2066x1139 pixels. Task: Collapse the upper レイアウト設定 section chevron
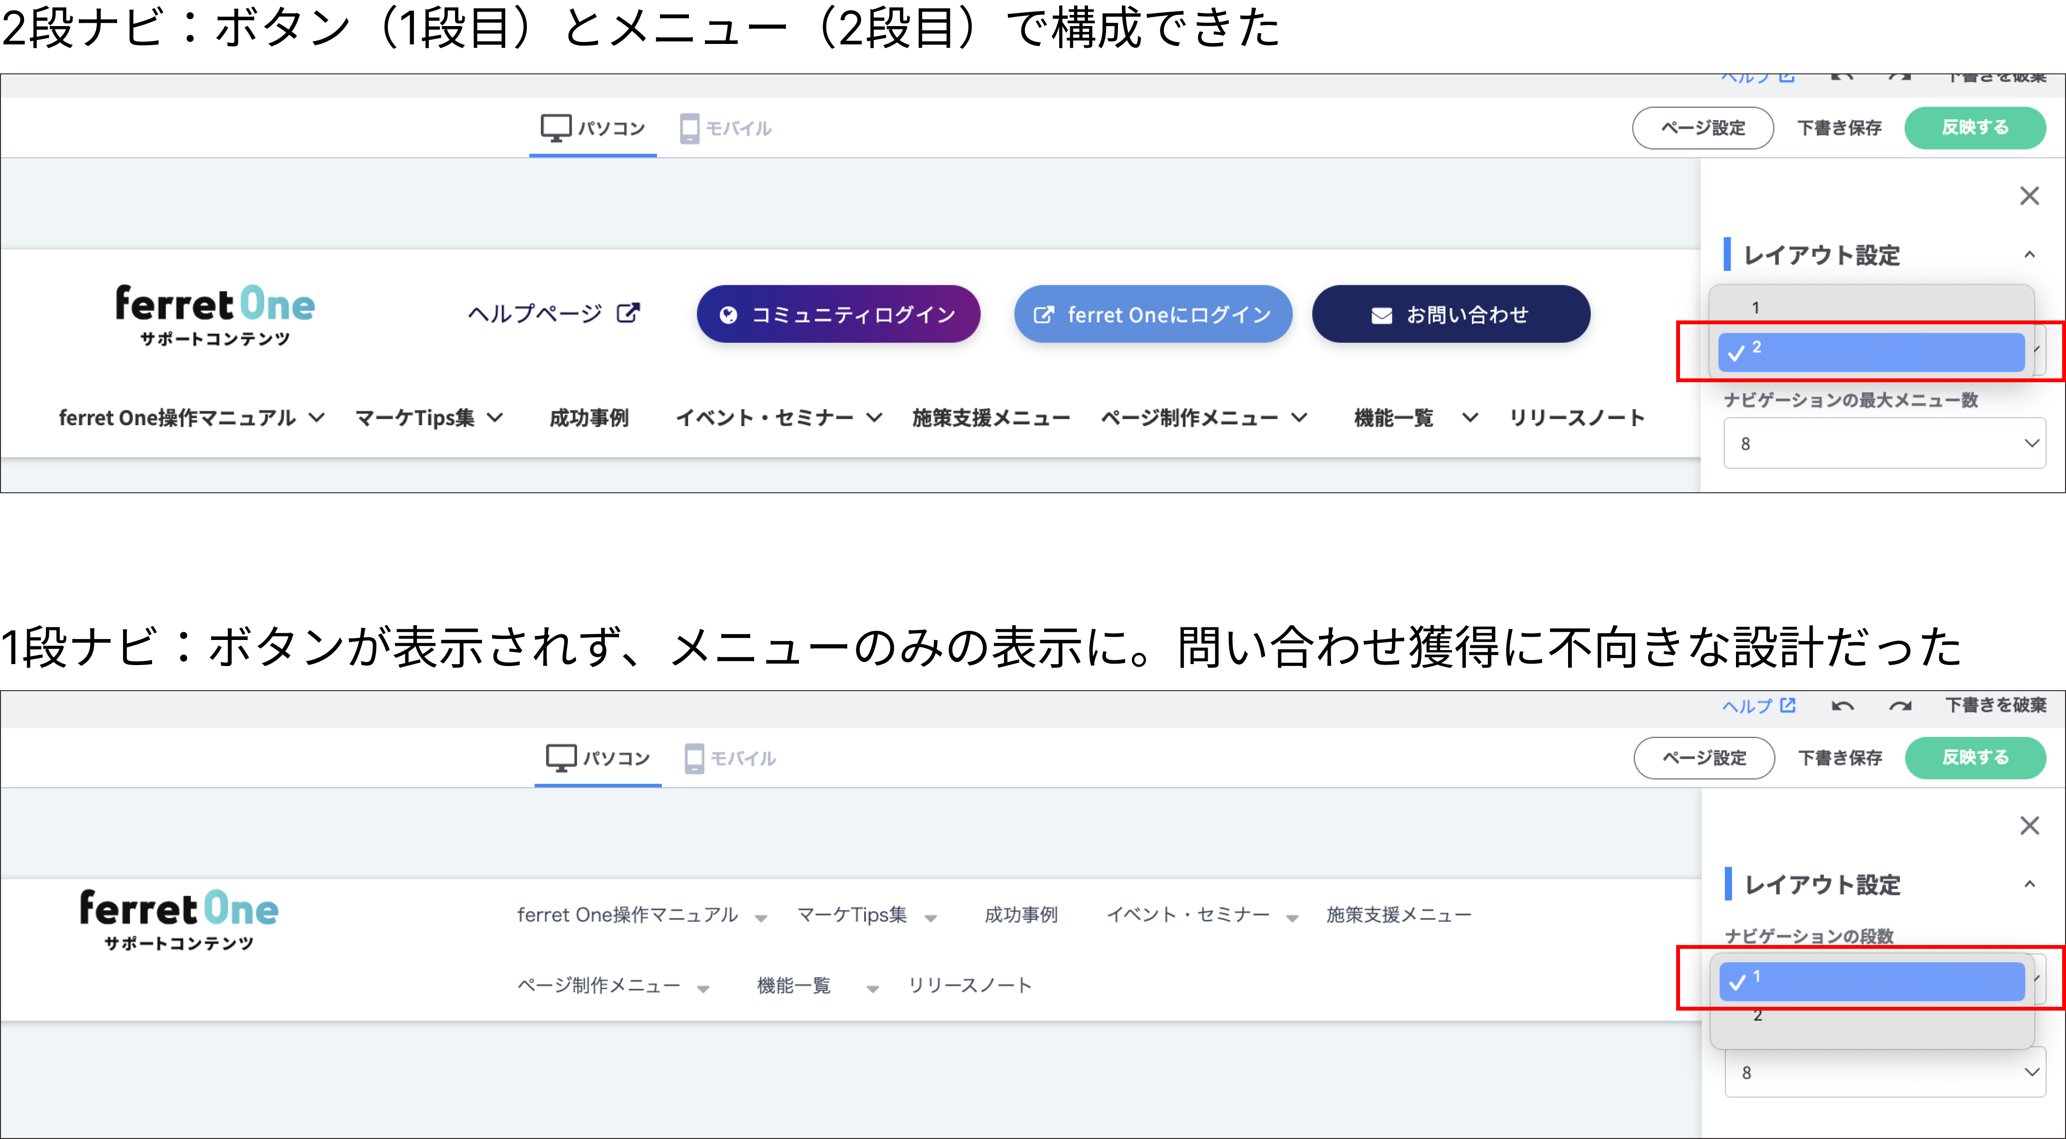[x=2029, y=255]
